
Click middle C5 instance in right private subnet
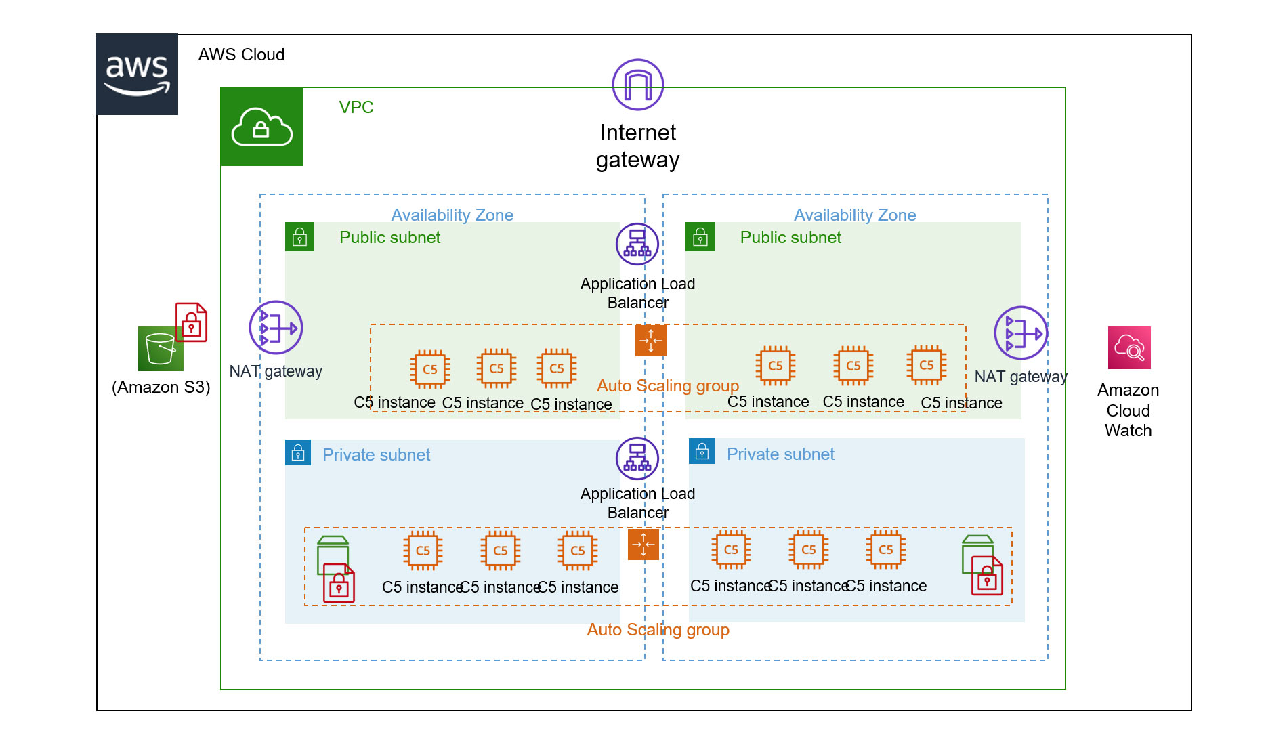click(809, 549)
